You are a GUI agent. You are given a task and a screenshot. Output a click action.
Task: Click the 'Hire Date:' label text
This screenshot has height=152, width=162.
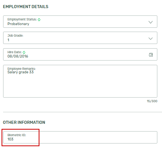tap(15, 52)
